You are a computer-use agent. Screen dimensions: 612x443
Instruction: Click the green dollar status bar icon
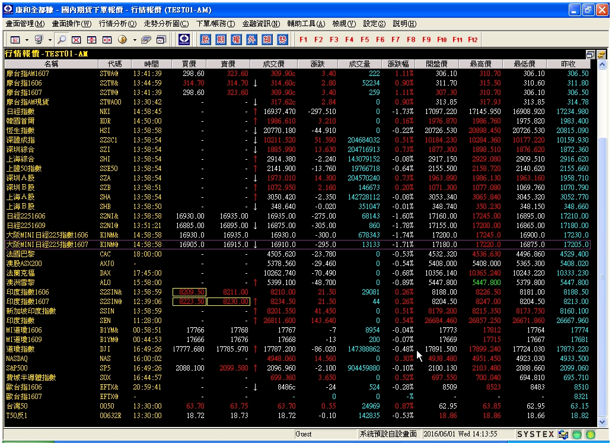pos(591,434)
